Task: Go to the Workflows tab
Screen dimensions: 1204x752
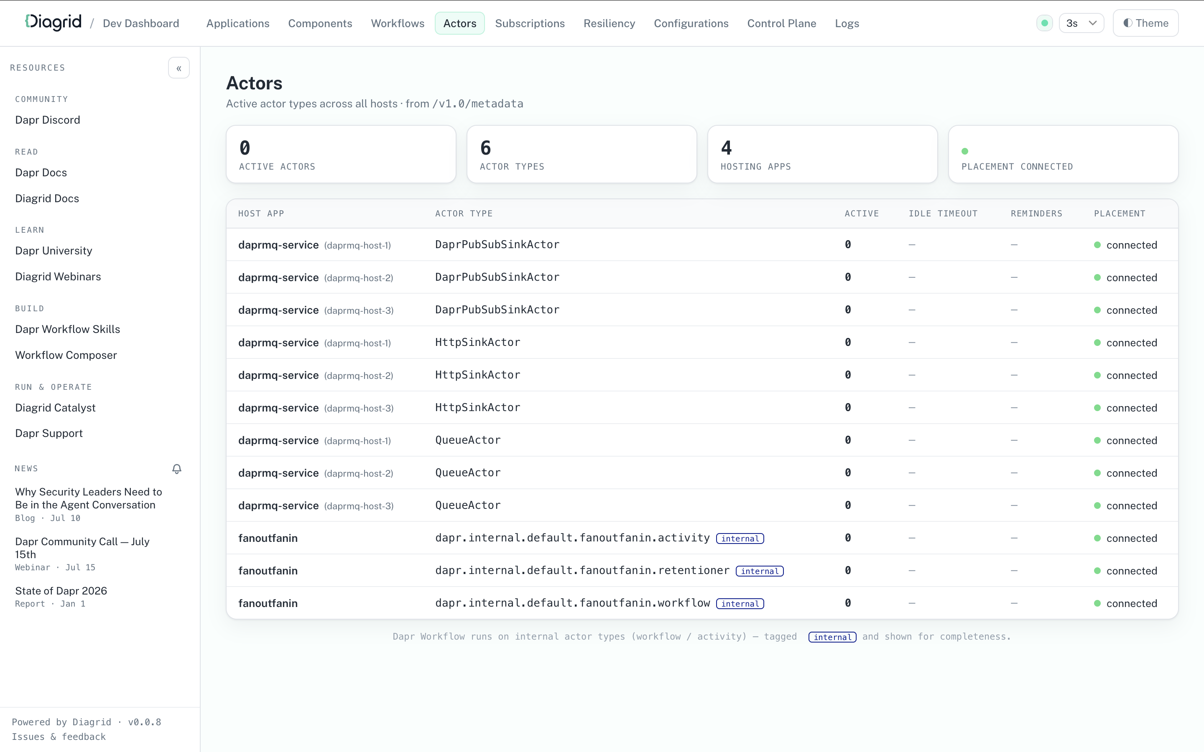Action: (x=398, y=23)
